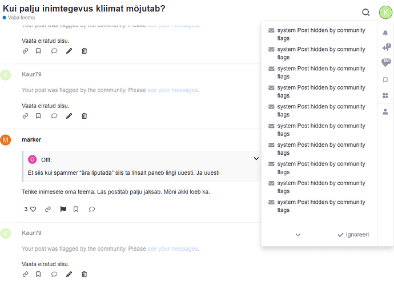The width and height of the screenshot is (394, 281).
Task: Open the replies tab with badge 7
Action: tap(385, 48)
